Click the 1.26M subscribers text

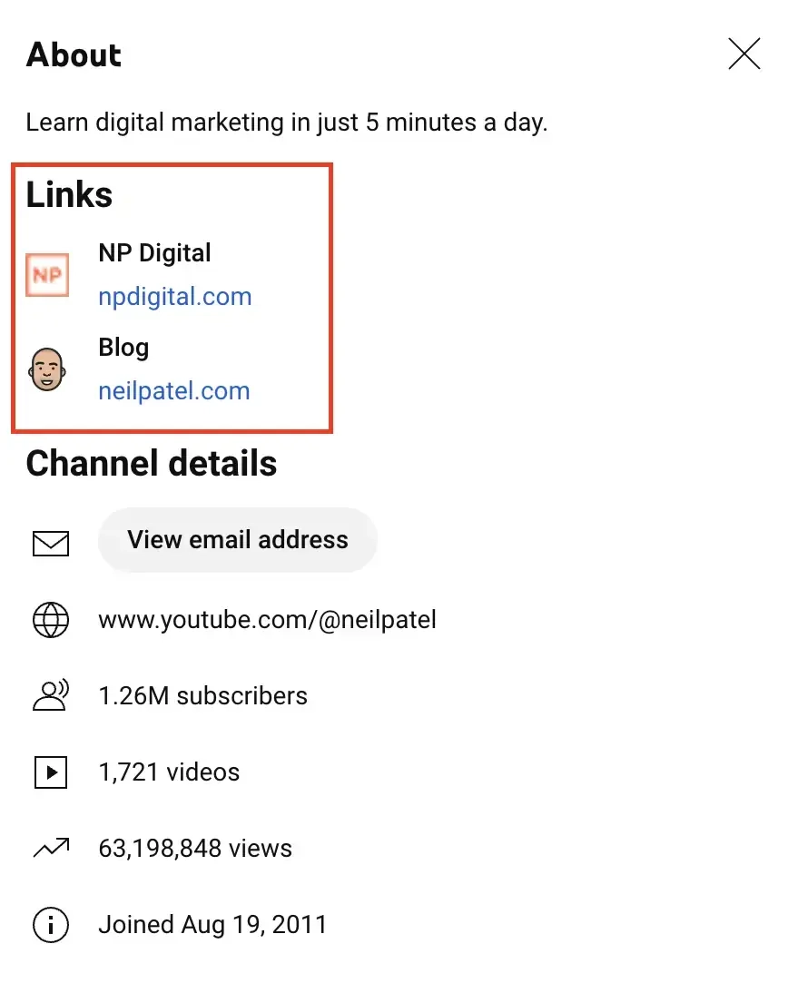click(202, 696)
